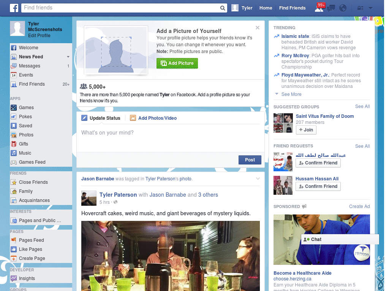The image size is (389, 291).
Task: Click the Music note icon
Action: (14, 153)
